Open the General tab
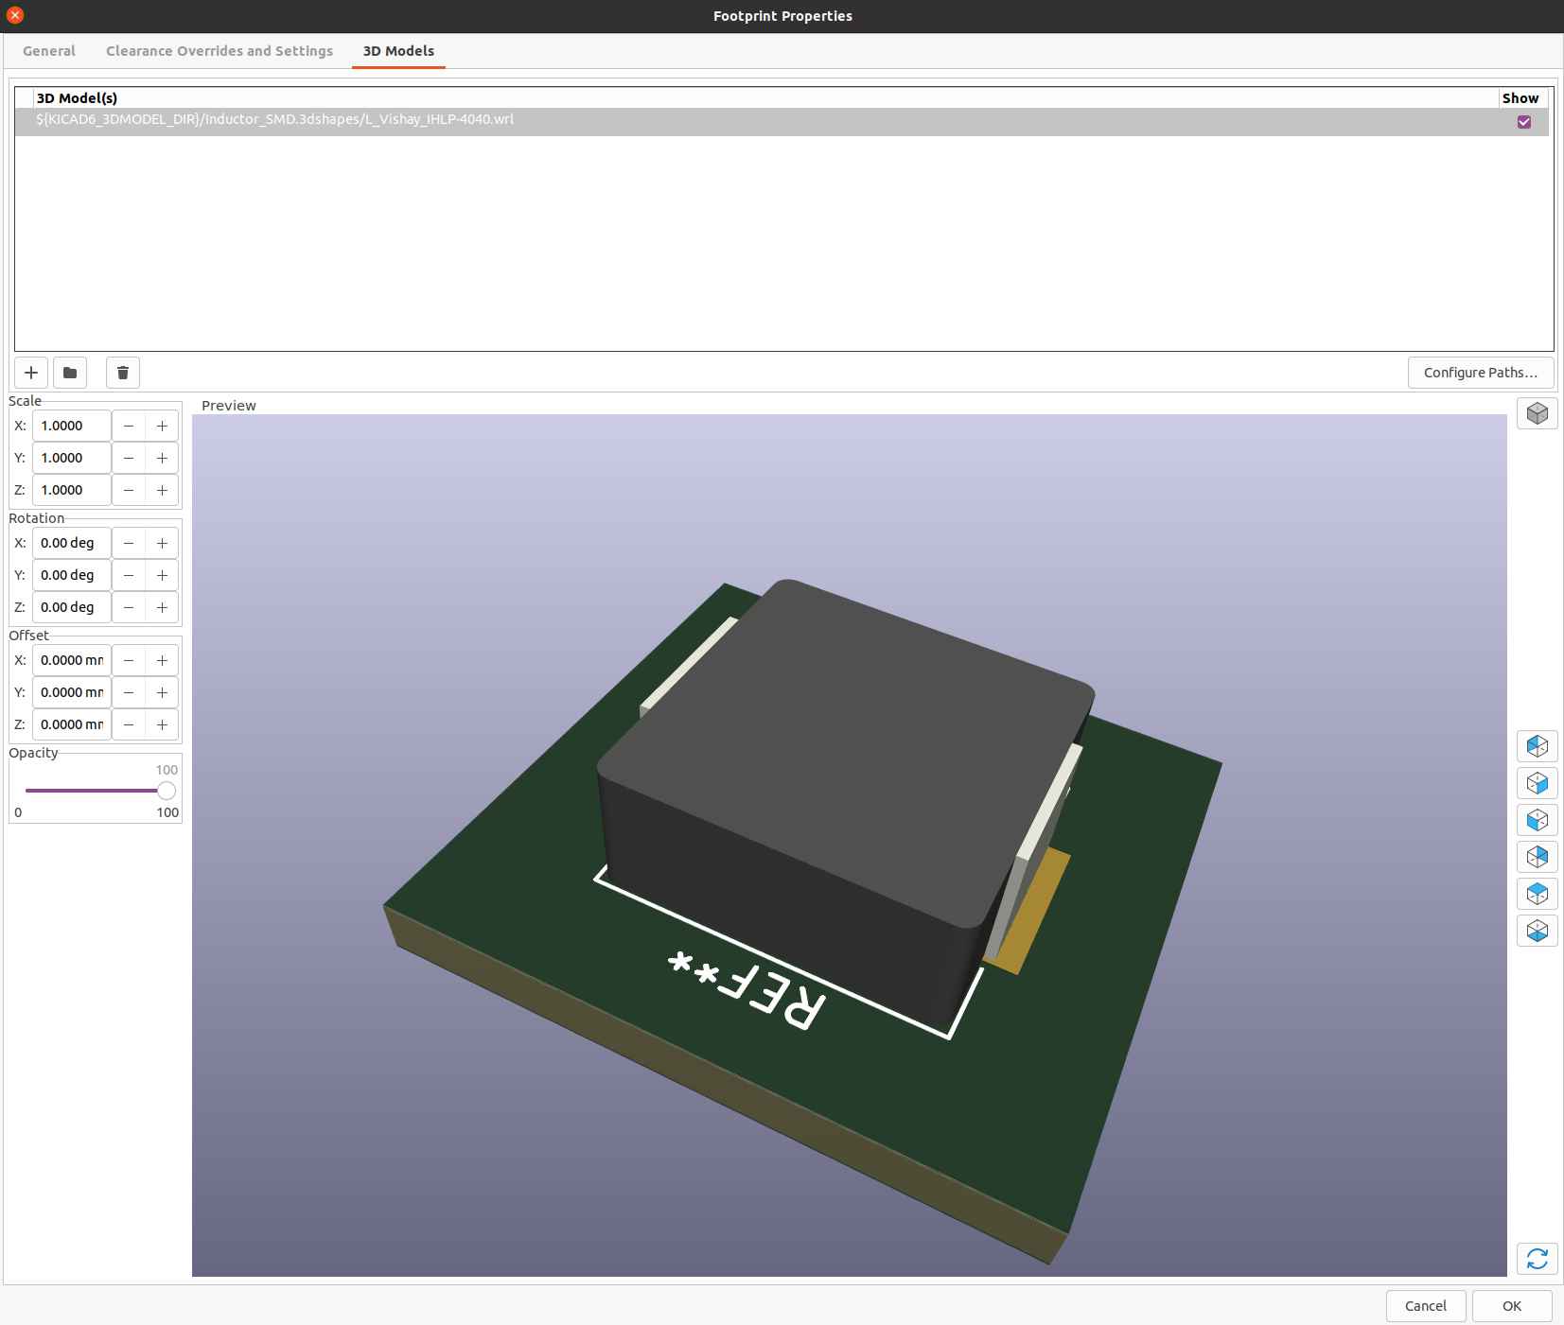This screenshot has width=1564, height=1325. coord(49,51)
